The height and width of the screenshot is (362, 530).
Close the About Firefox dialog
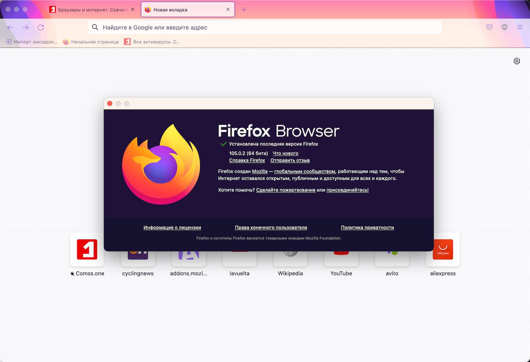(x=110, y=104)
